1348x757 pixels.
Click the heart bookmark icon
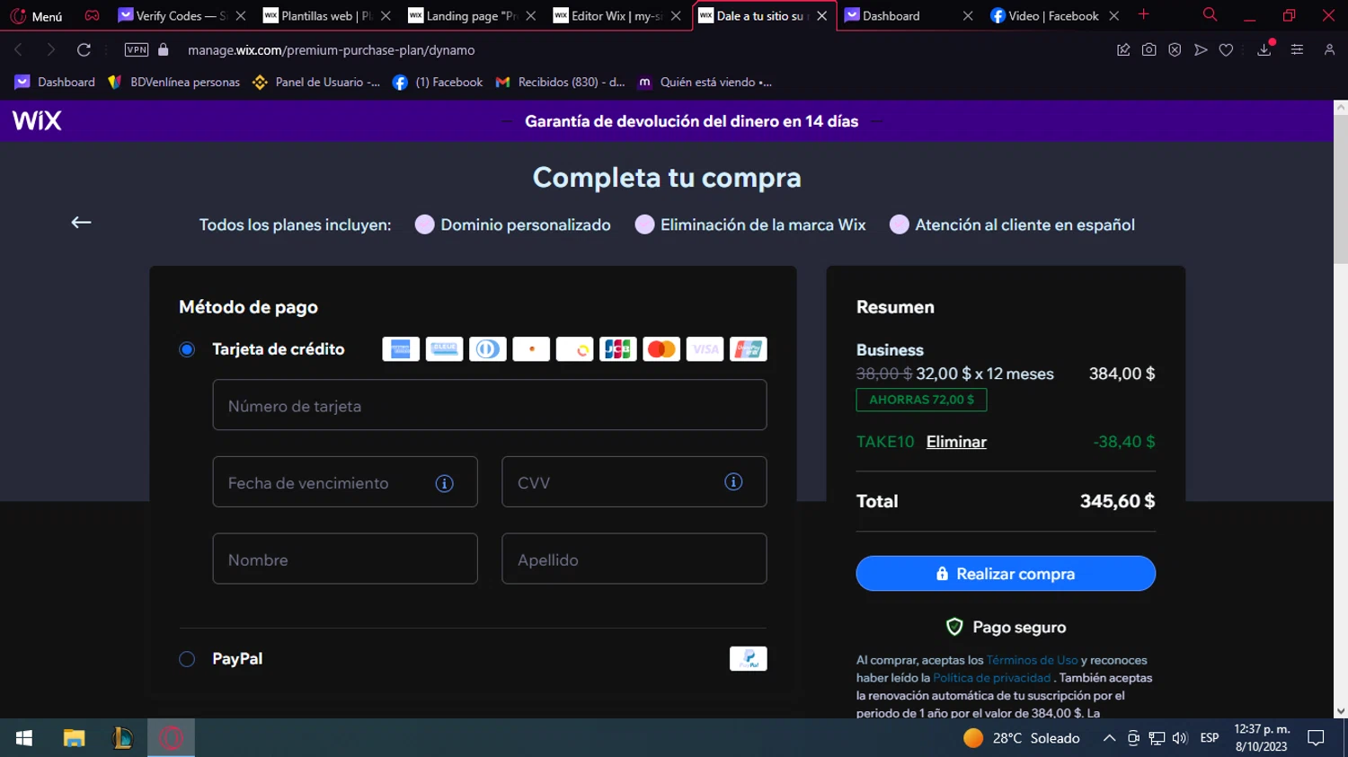1226,50
